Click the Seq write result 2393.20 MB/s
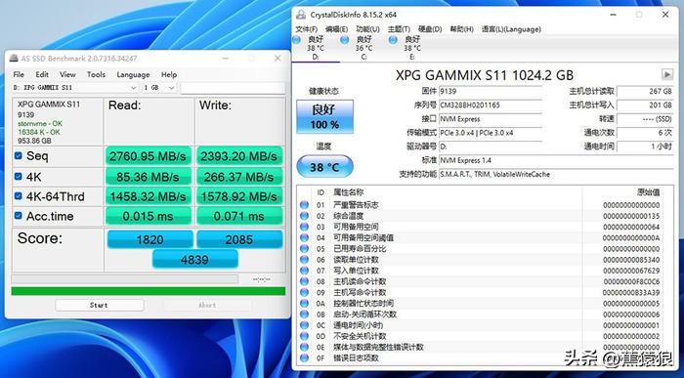 click(239, 156)
